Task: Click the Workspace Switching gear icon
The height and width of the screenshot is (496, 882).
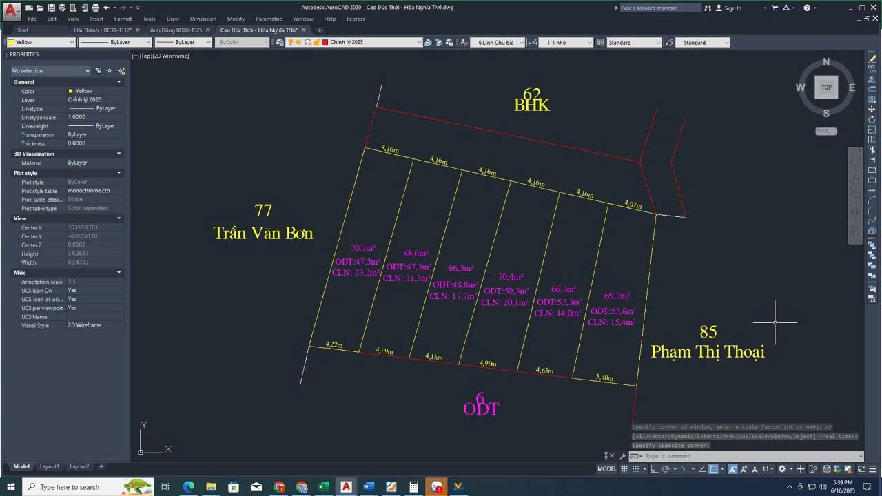Action: (782, 469)
